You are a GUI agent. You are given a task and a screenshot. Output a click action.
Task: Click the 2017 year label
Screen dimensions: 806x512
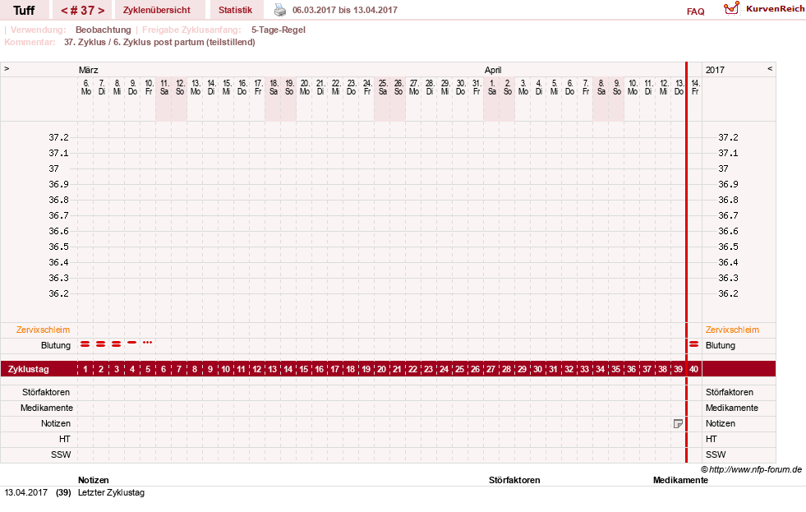tap(715, 70)
